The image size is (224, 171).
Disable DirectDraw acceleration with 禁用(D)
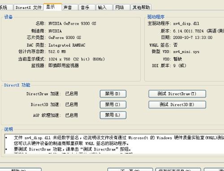[113, 94]
